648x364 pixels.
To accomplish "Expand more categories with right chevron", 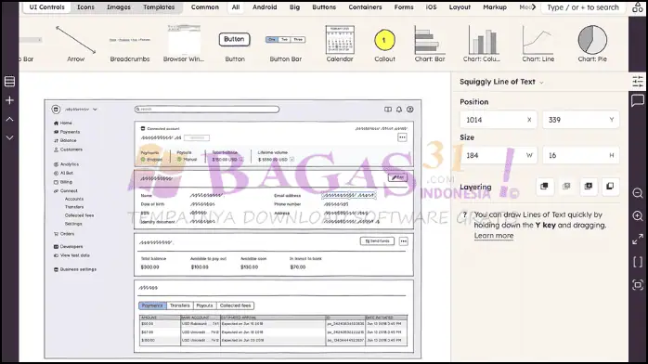I will [x=534, y=7].
